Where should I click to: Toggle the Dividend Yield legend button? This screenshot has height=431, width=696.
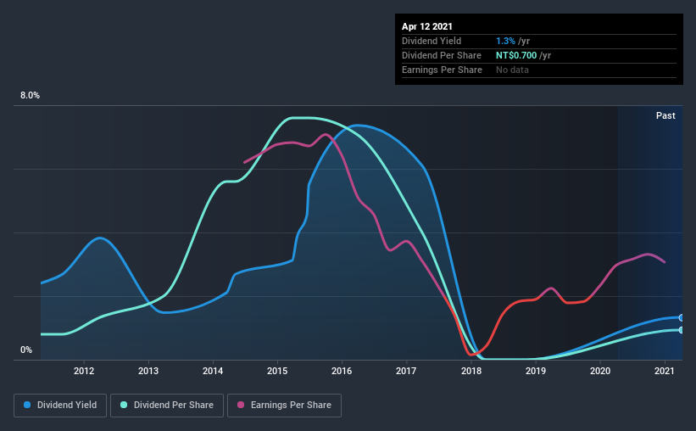tap(60, 406)
